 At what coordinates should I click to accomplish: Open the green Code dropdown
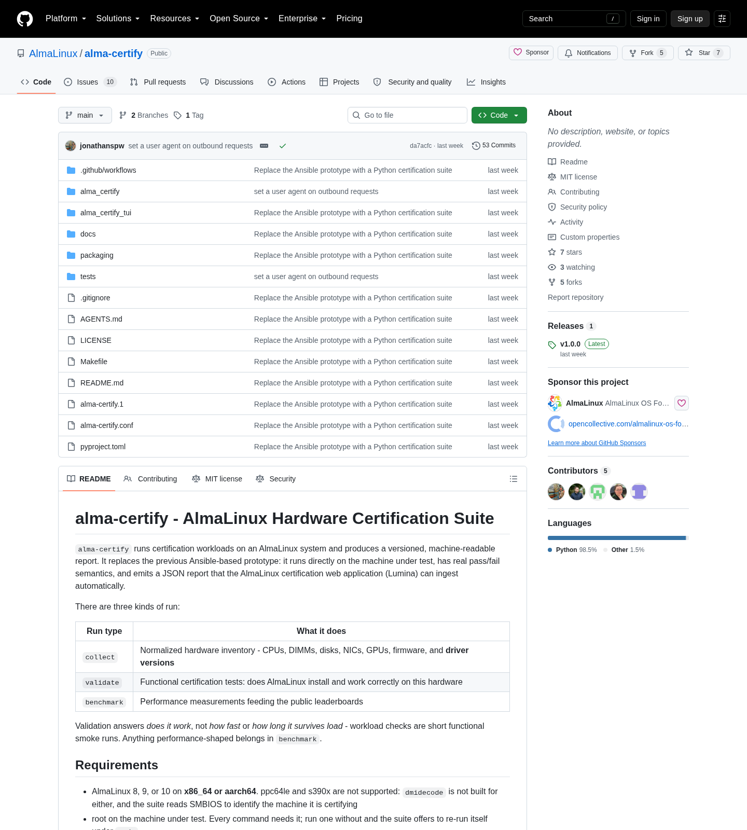click(x=499, y=115)
